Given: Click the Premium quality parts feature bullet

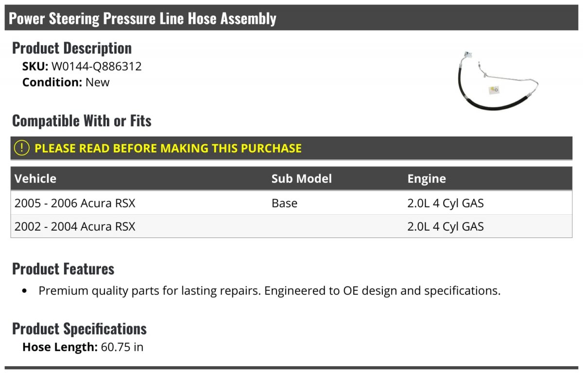Looking at the screenshot, I should point(270,291).
